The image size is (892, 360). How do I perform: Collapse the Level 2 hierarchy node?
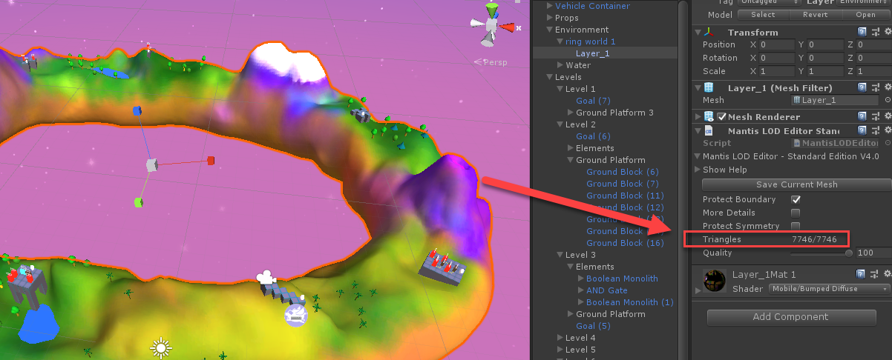pyautogui.click(x=560, y=124)
